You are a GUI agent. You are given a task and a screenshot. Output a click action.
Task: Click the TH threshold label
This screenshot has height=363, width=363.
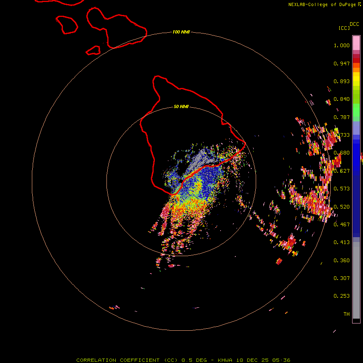coord(346,314)
